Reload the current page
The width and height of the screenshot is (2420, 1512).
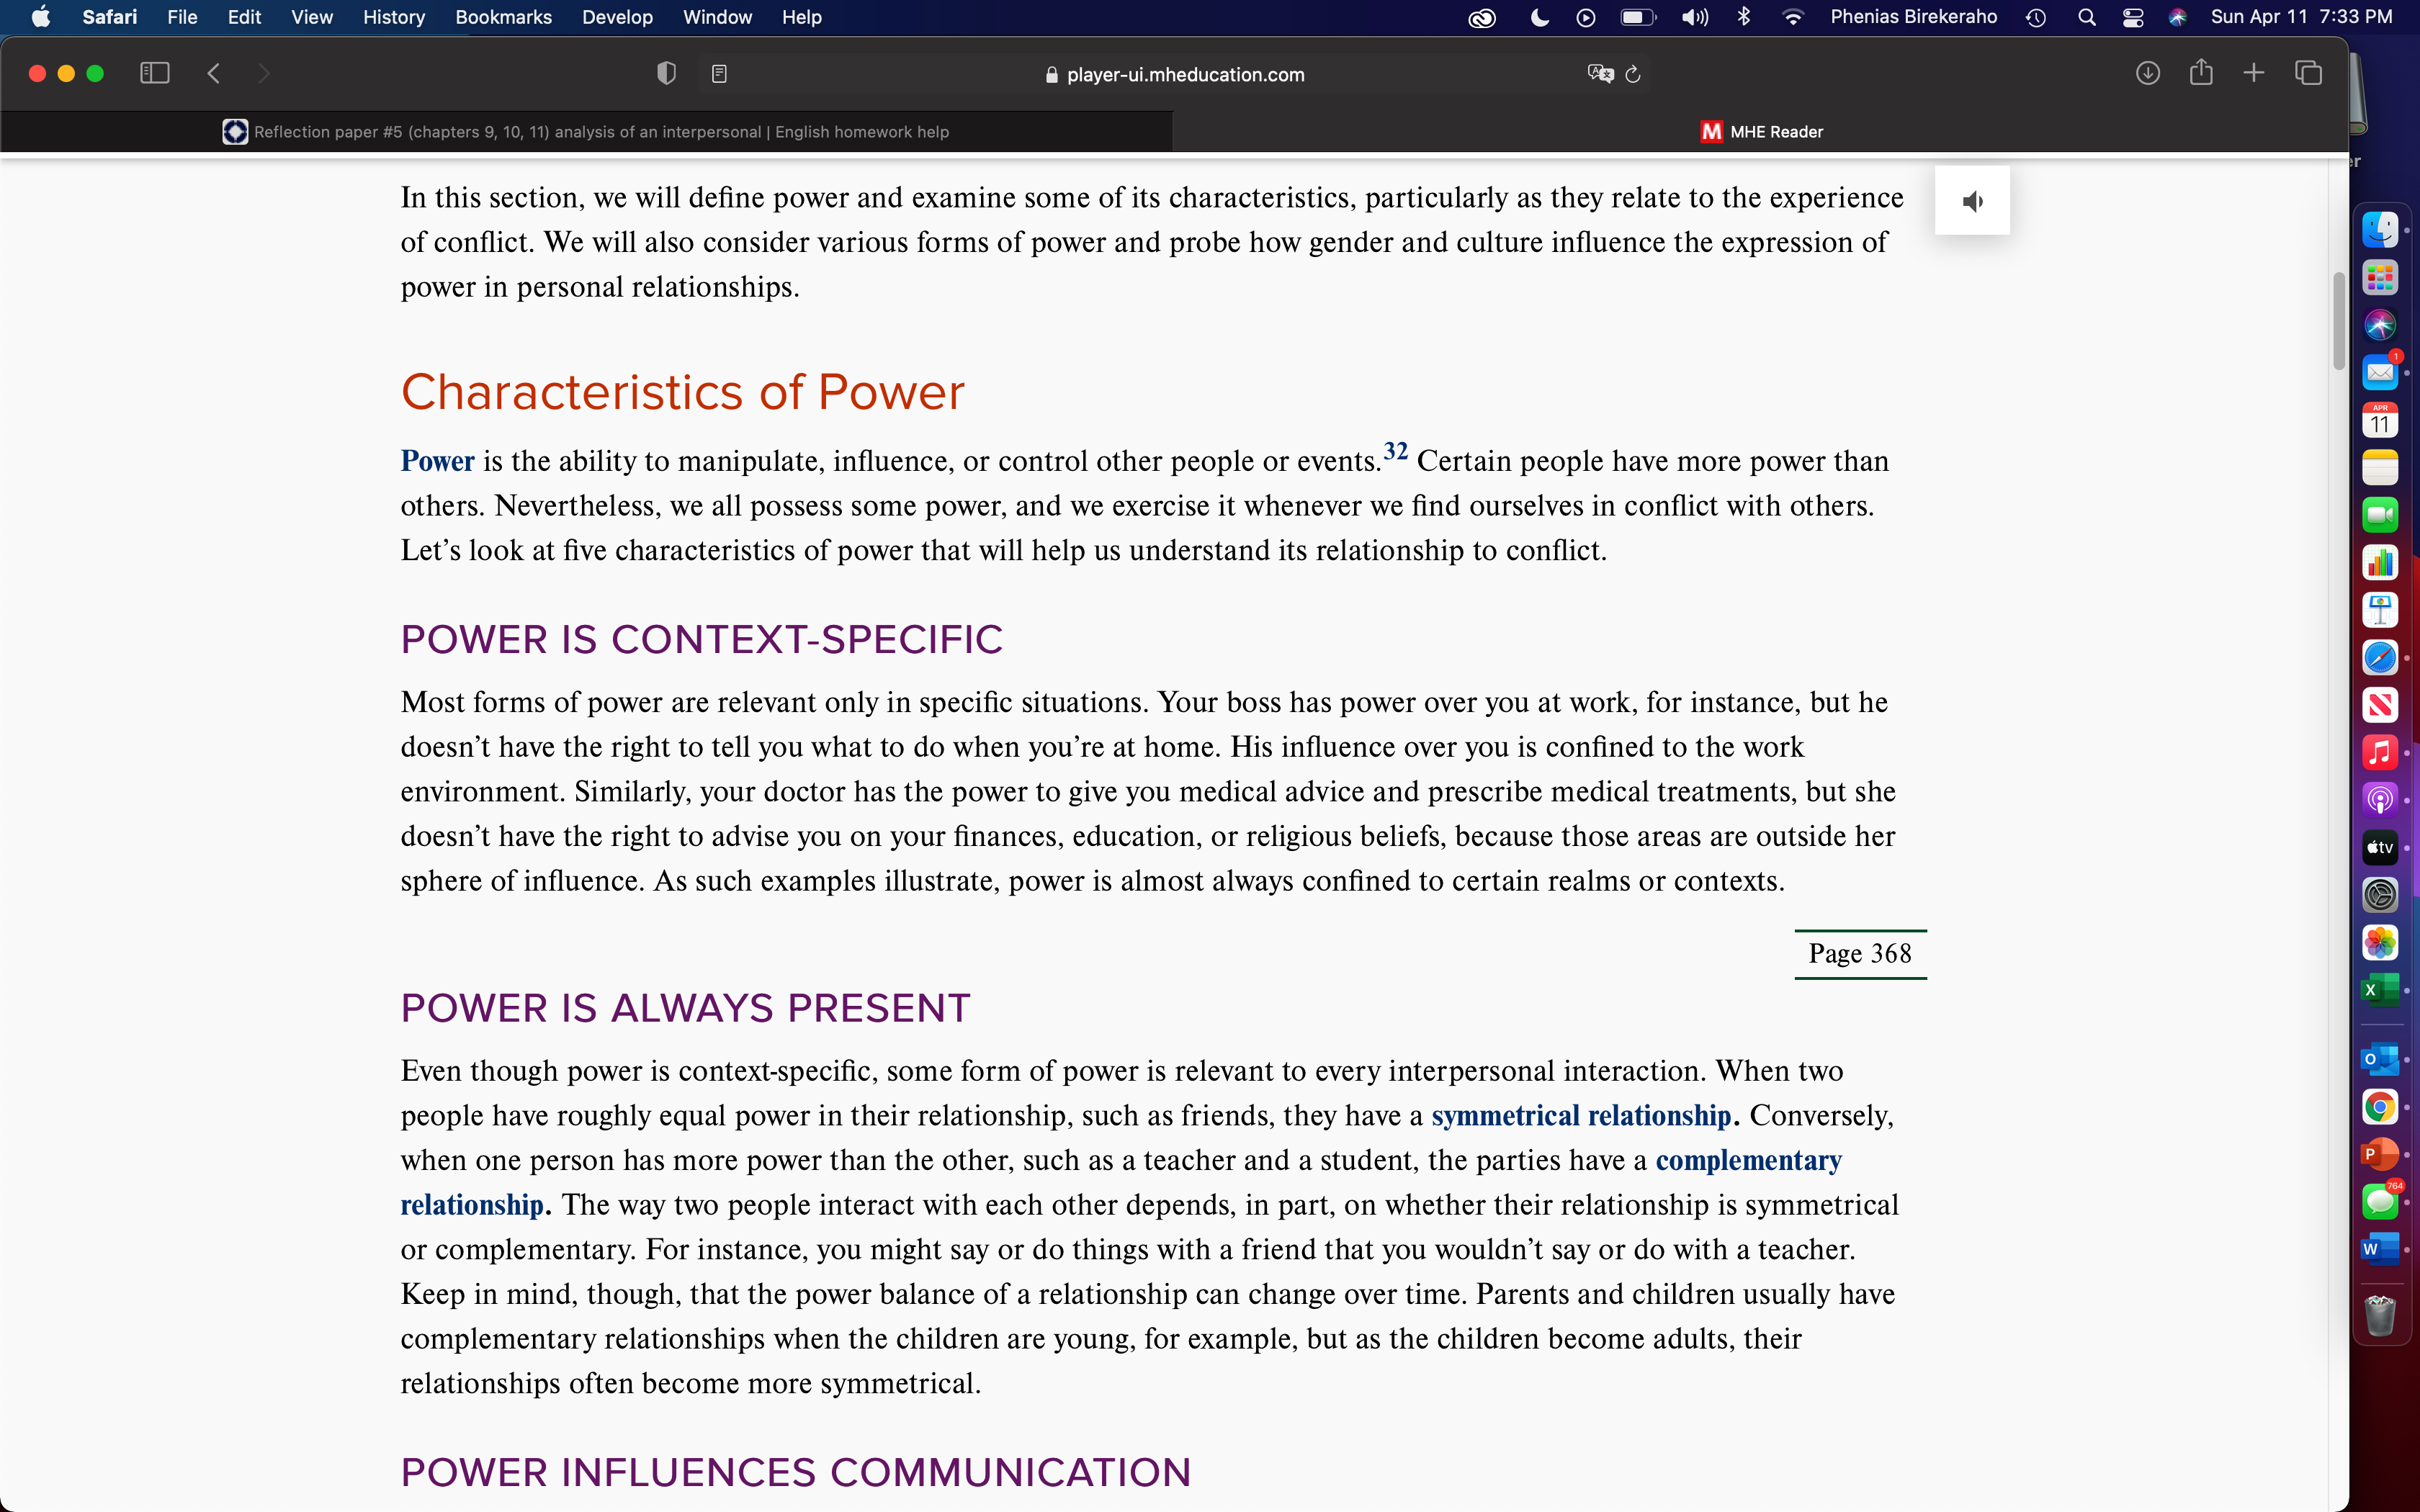coord(1633,74)
